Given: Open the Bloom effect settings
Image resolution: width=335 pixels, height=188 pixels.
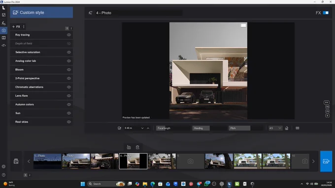Looking at the screenshot, I should pyautogui.click(x=41, y=70).
